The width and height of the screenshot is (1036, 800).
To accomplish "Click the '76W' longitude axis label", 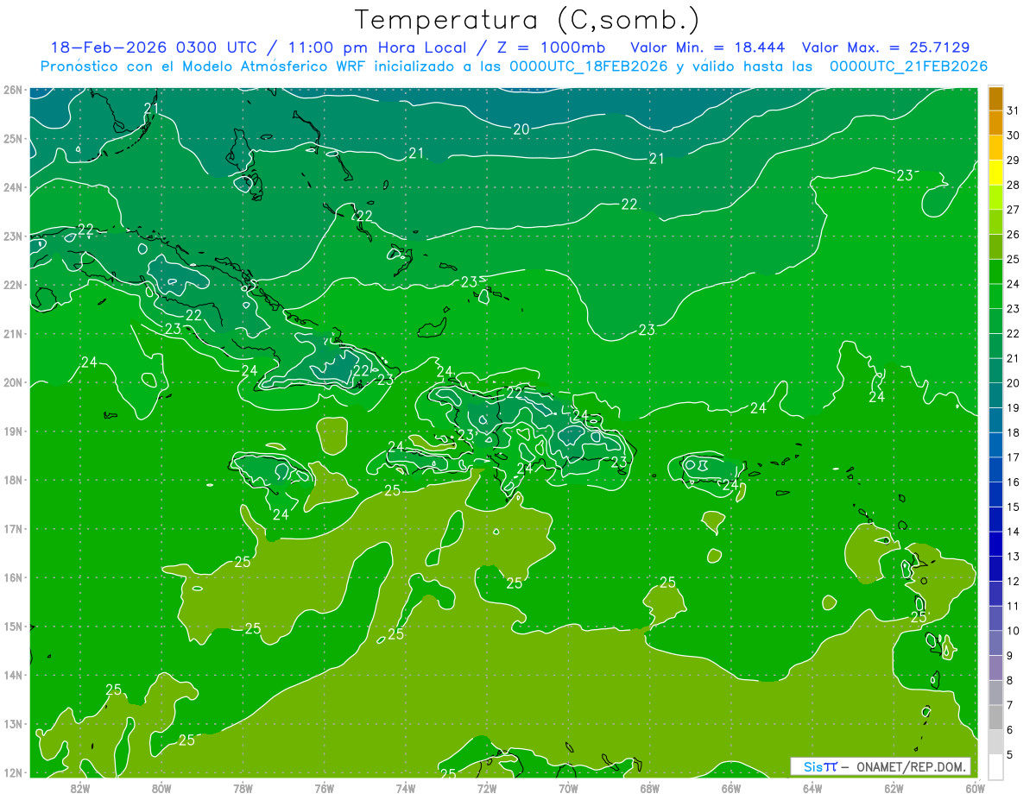I will pyautogui.click(x=325, y=788).
